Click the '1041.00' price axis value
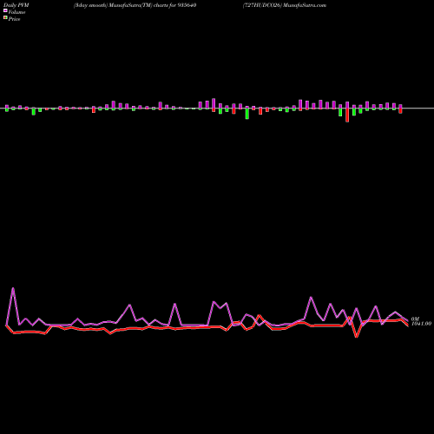This screenshot has height=434, width=434. coord(421,324)
